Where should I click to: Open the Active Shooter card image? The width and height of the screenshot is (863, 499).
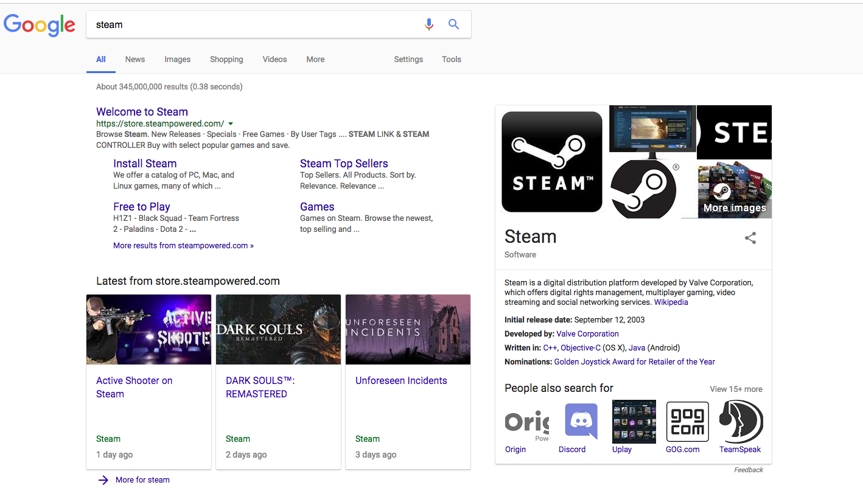pos(149,330)
